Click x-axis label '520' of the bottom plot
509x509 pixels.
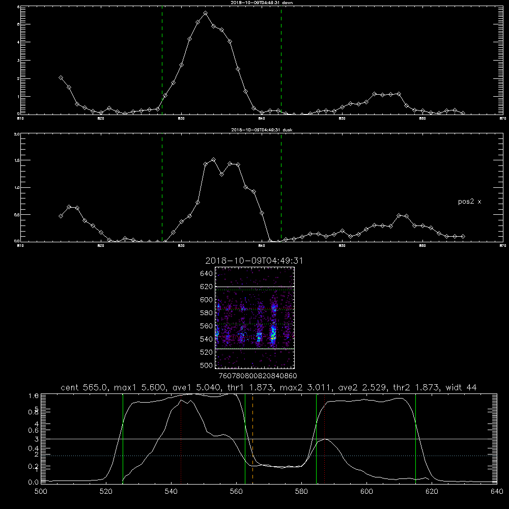pos(106,492)
